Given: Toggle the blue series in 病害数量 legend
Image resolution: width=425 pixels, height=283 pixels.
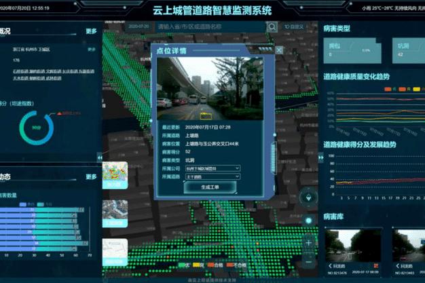Looking at the screenshot, I should (x=27, y=204).
